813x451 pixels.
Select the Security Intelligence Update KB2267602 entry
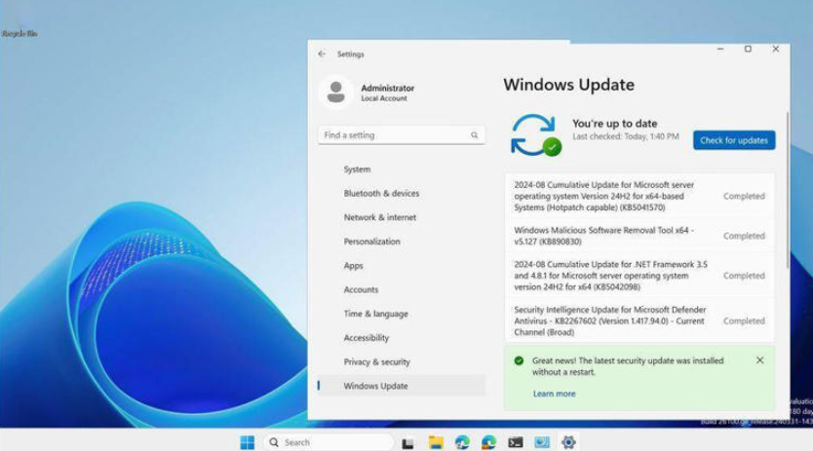pos(639,321)
